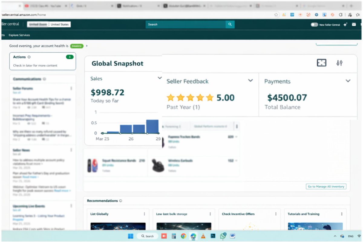Click into the Seller Central search field

click(x=185, y=25)
